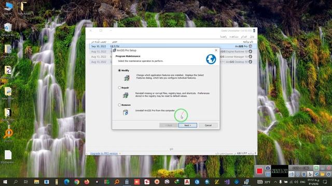Open the Geek Uninstaller taskbar icon
This screenshot has width=332, height=186.
click(127, 182)
